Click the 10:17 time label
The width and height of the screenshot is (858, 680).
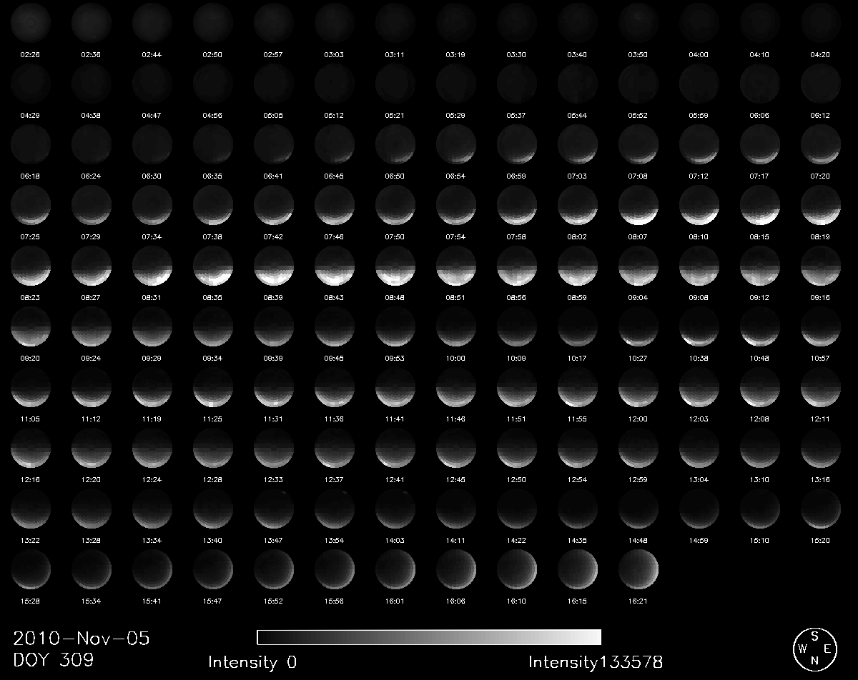tap(578, 358)
